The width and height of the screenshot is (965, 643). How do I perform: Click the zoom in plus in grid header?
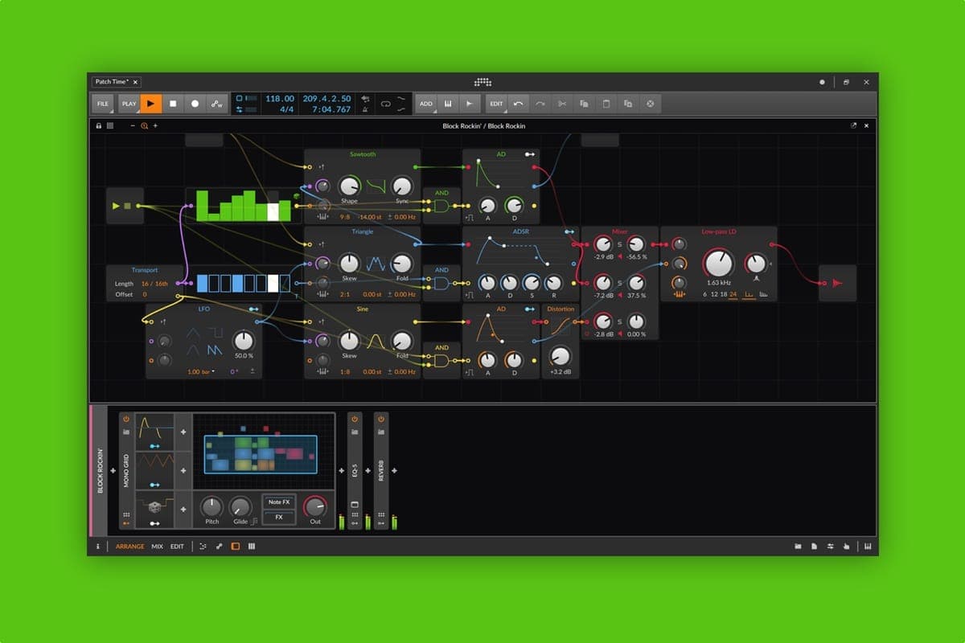click(x=155, y=125)
